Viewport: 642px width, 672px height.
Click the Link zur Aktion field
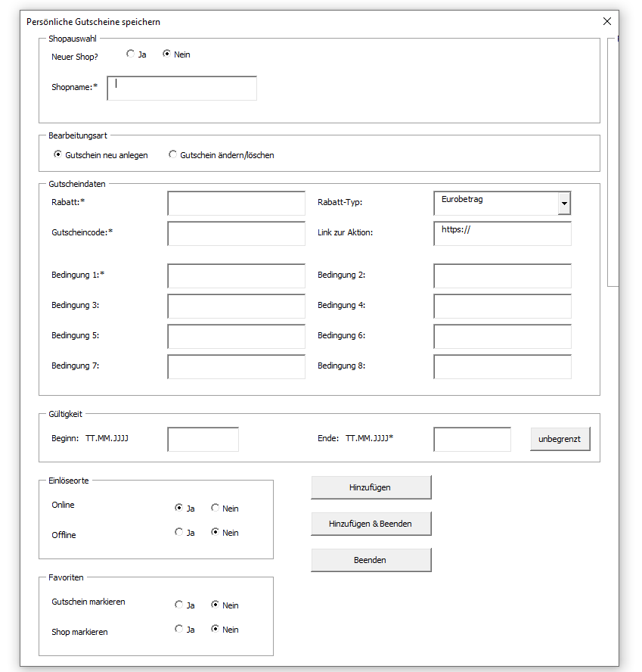[x=502, y=234]
